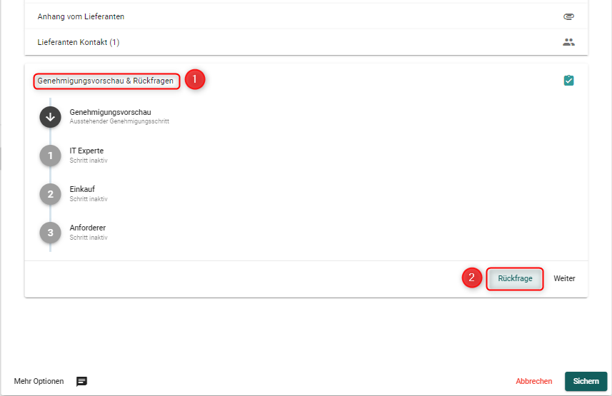Click the Genehmigungsvorschau step title
Image resolution: width=612 pixels, height=396 pixels.
tap(111, 112)
